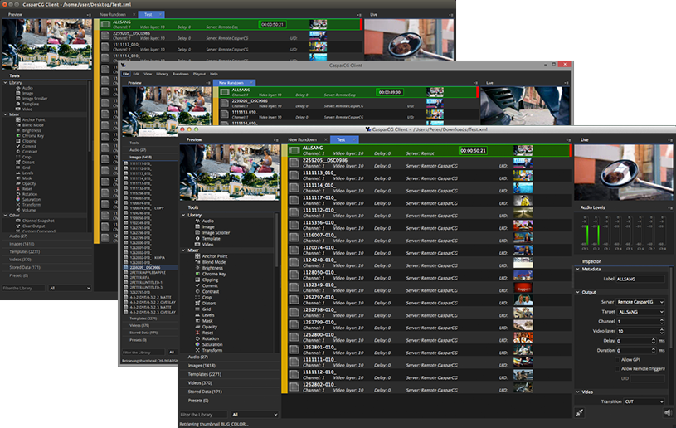Click the Label input field containing ALLSANG
The image size is (676, 428).
click(640, 279)
